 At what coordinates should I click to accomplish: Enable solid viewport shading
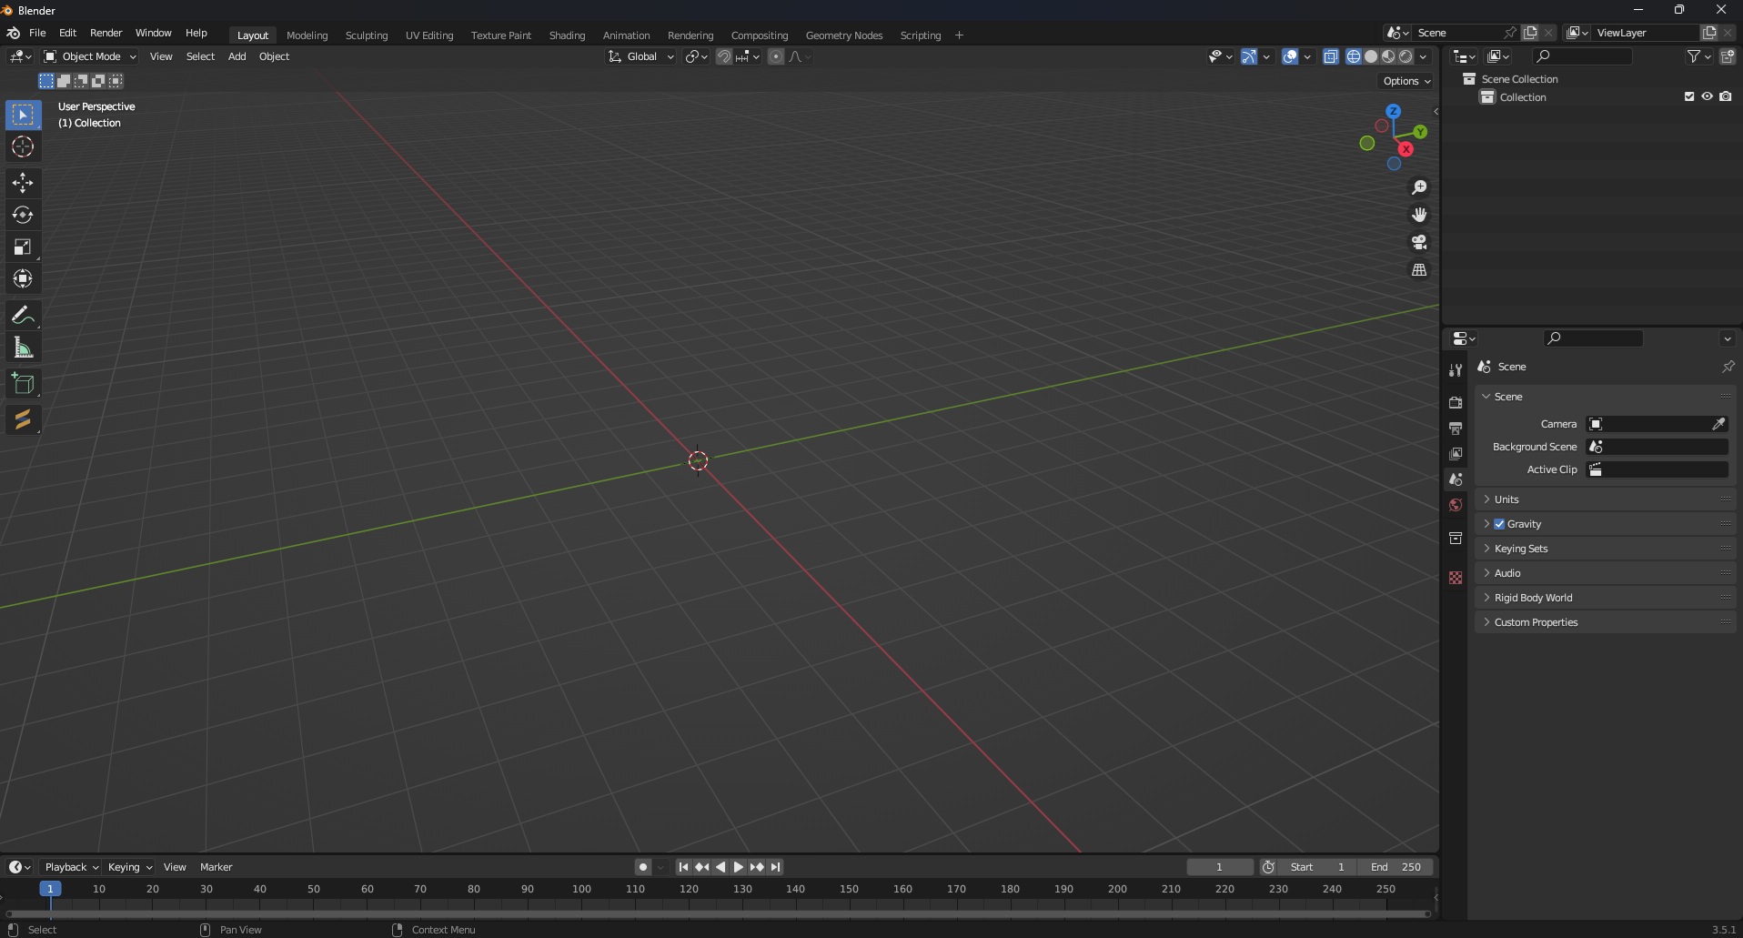click(x=1371, y=56)
